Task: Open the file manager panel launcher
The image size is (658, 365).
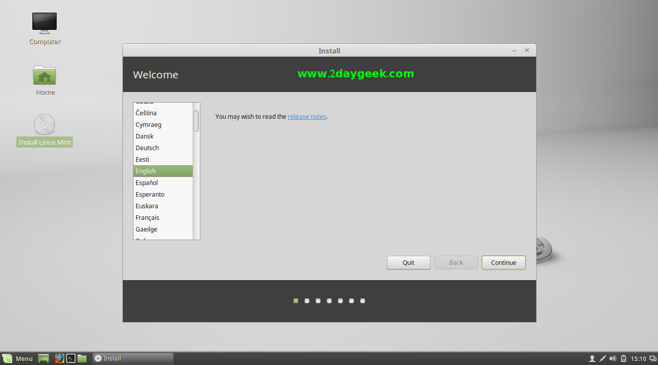Action: pos(82,358)
